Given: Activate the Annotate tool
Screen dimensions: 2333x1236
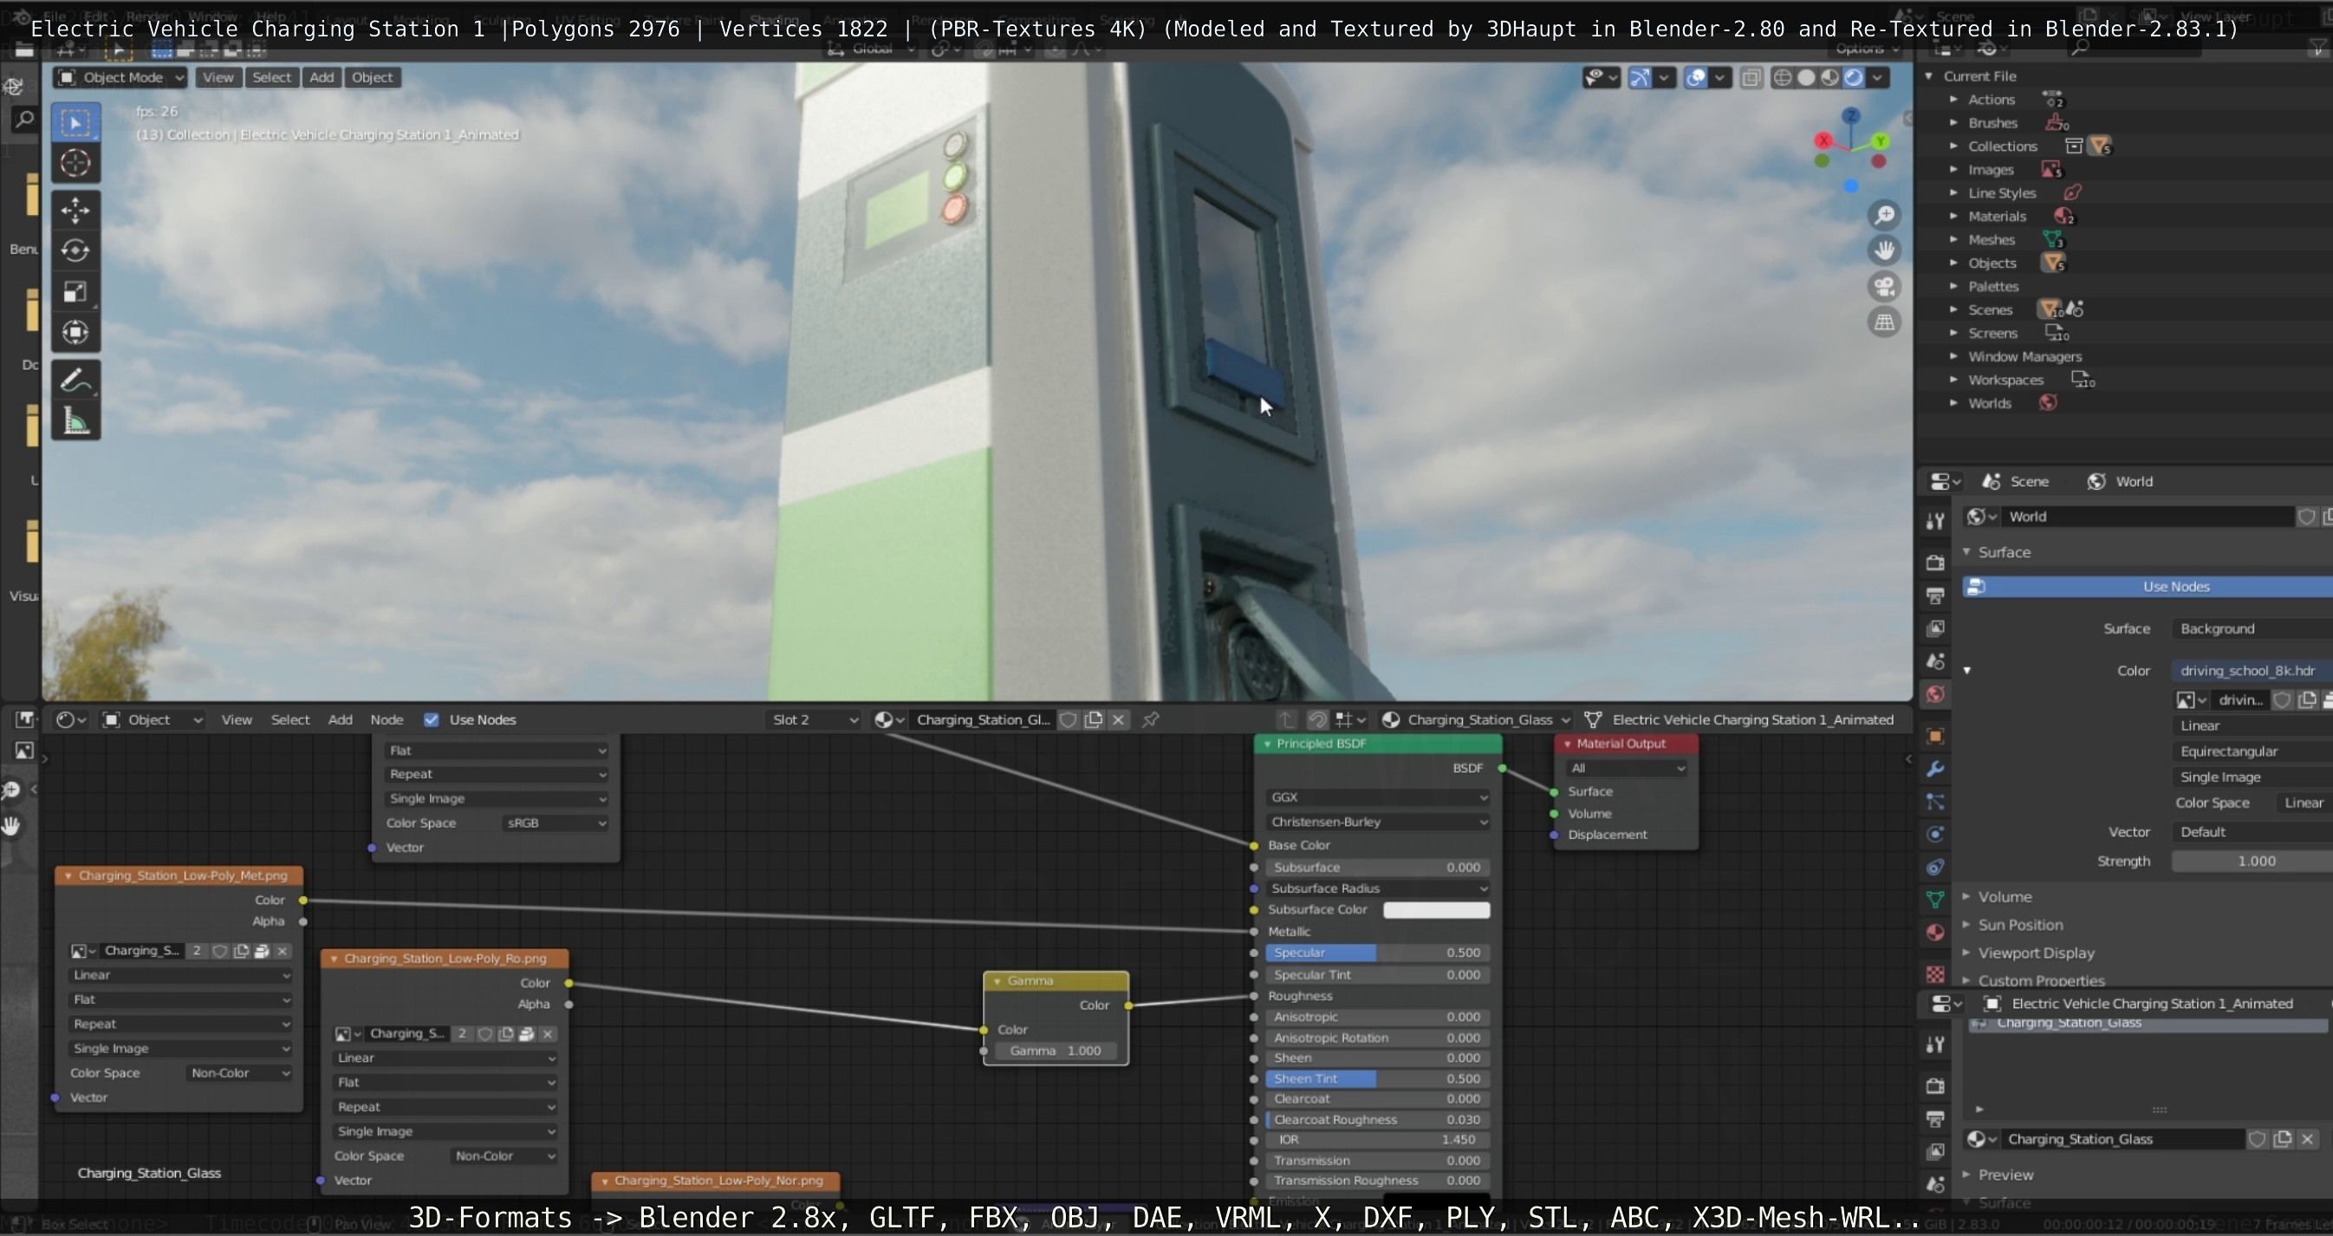Looking at the screenshot, I should coord(75,381).
